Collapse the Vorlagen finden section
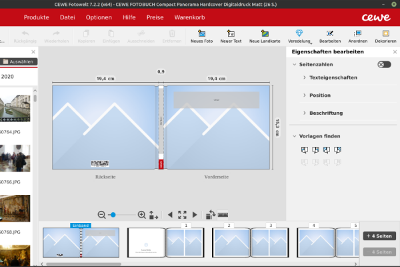 [x=295, y=136]
